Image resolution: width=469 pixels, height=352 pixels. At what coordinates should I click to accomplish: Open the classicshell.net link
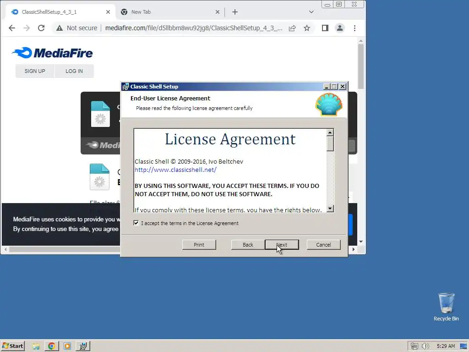pos(175,170)
